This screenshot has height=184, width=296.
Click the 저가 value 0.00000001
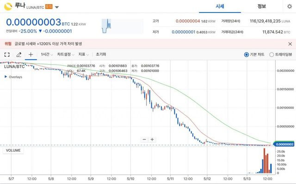[183, 32]
